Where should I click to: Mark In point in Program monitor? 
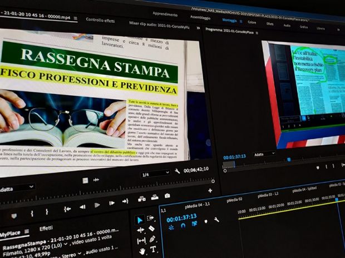pos(326,167)
